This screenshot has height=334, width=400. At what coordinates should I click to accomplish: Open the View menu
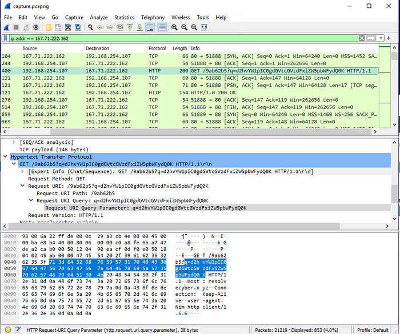coord(39,17)
